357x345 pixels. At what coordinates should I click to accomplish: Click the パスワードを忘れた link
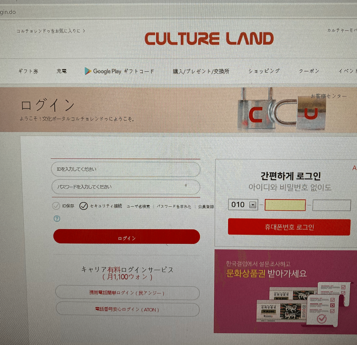(x=174, y=206)
